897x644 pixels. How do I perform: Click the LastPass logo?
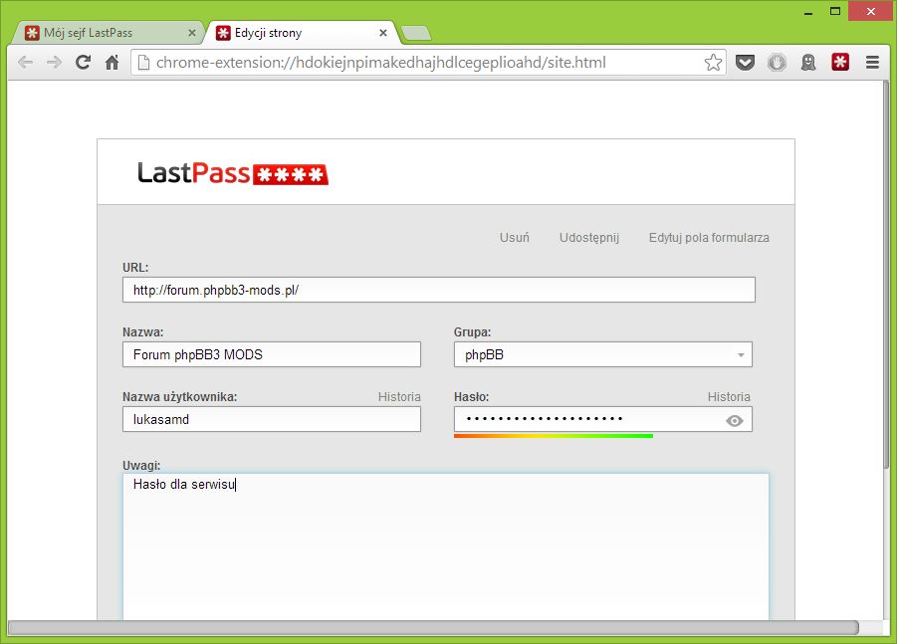point(233,173)
